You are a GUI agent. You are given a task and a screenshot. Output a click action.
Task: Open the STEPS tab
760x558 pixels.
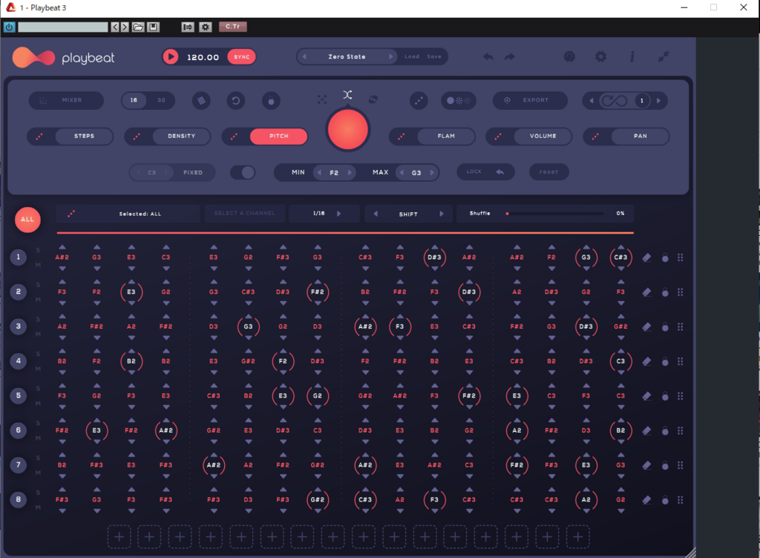click(x=85, y=136)
